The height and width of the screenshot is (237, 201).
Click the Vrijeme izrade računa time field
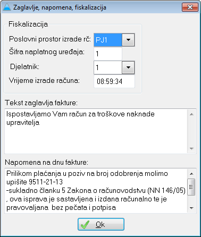click(x=114, y=81)
